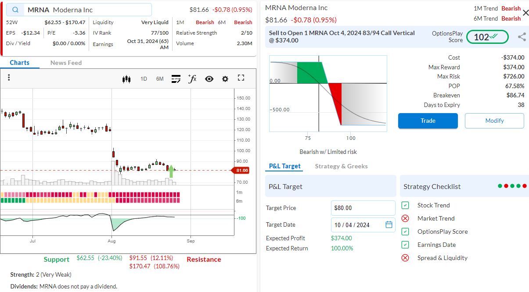Image resolution: width=529 pixels, height=292 pixels.
Task: Click the Sell to Open strategy description
Action: 342,37
